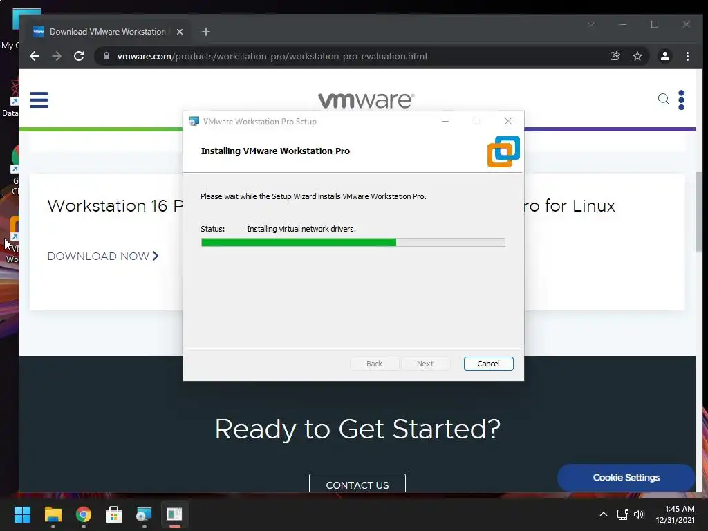708x531 pixels.
Task: Click the VMware logo
Action: point(366,100)
